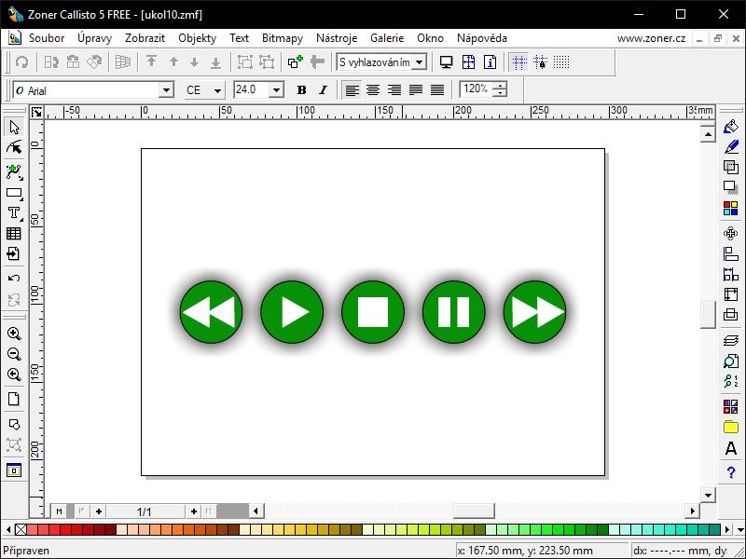
Task: Pick the bright red color swatch
Action: click(x=65, y=529)
